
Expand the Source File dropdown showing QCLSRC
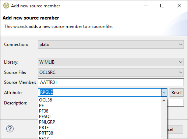pos(111,72)
